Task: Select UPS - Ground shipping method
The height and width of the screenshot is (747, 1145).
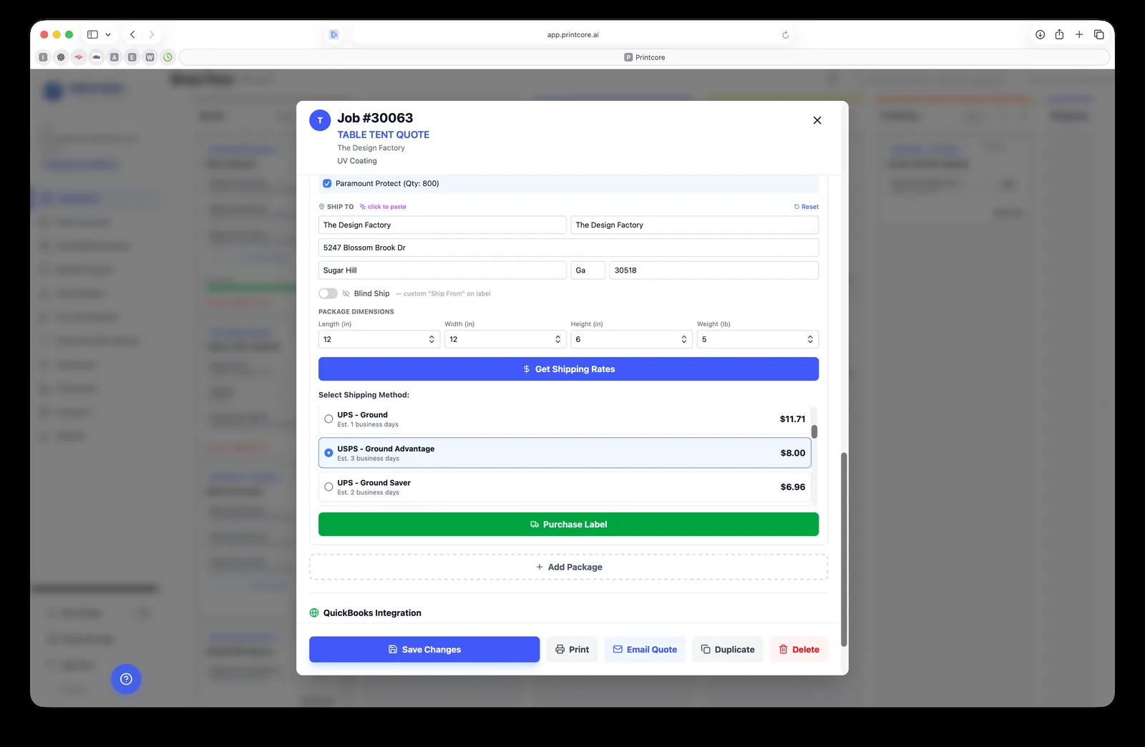Action: [565, 419]
